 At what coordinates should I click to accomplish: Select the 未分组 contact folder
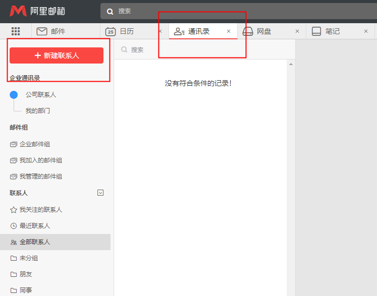[29, 258]
